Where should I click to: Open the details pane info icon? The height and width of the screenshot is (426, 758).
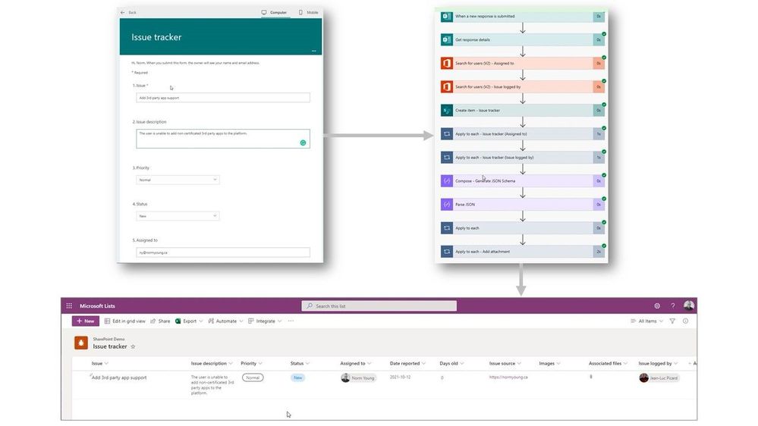click(685, 321)
